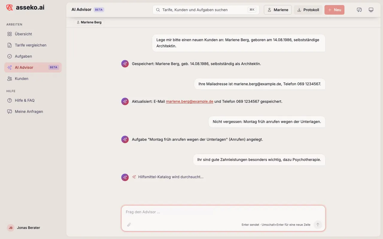Open the Übersicht page
Image resolution: width=383 pixels, height=239 pixels.
click(x=33, y=34)
